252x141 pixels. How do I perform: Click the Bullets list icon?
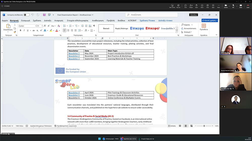tap(65, 26)
